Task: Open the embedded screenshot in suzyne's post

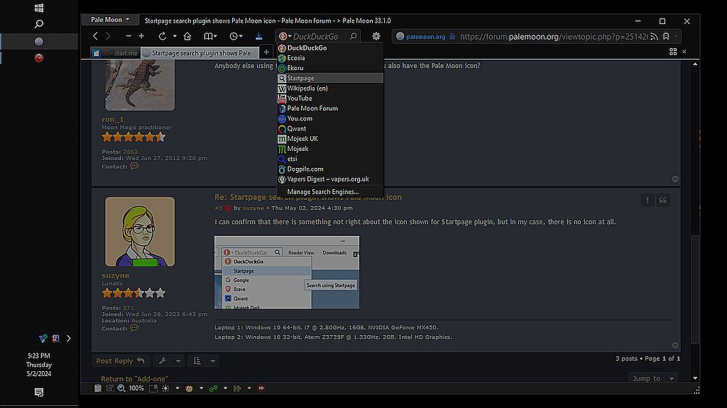Action: [287, 273]
